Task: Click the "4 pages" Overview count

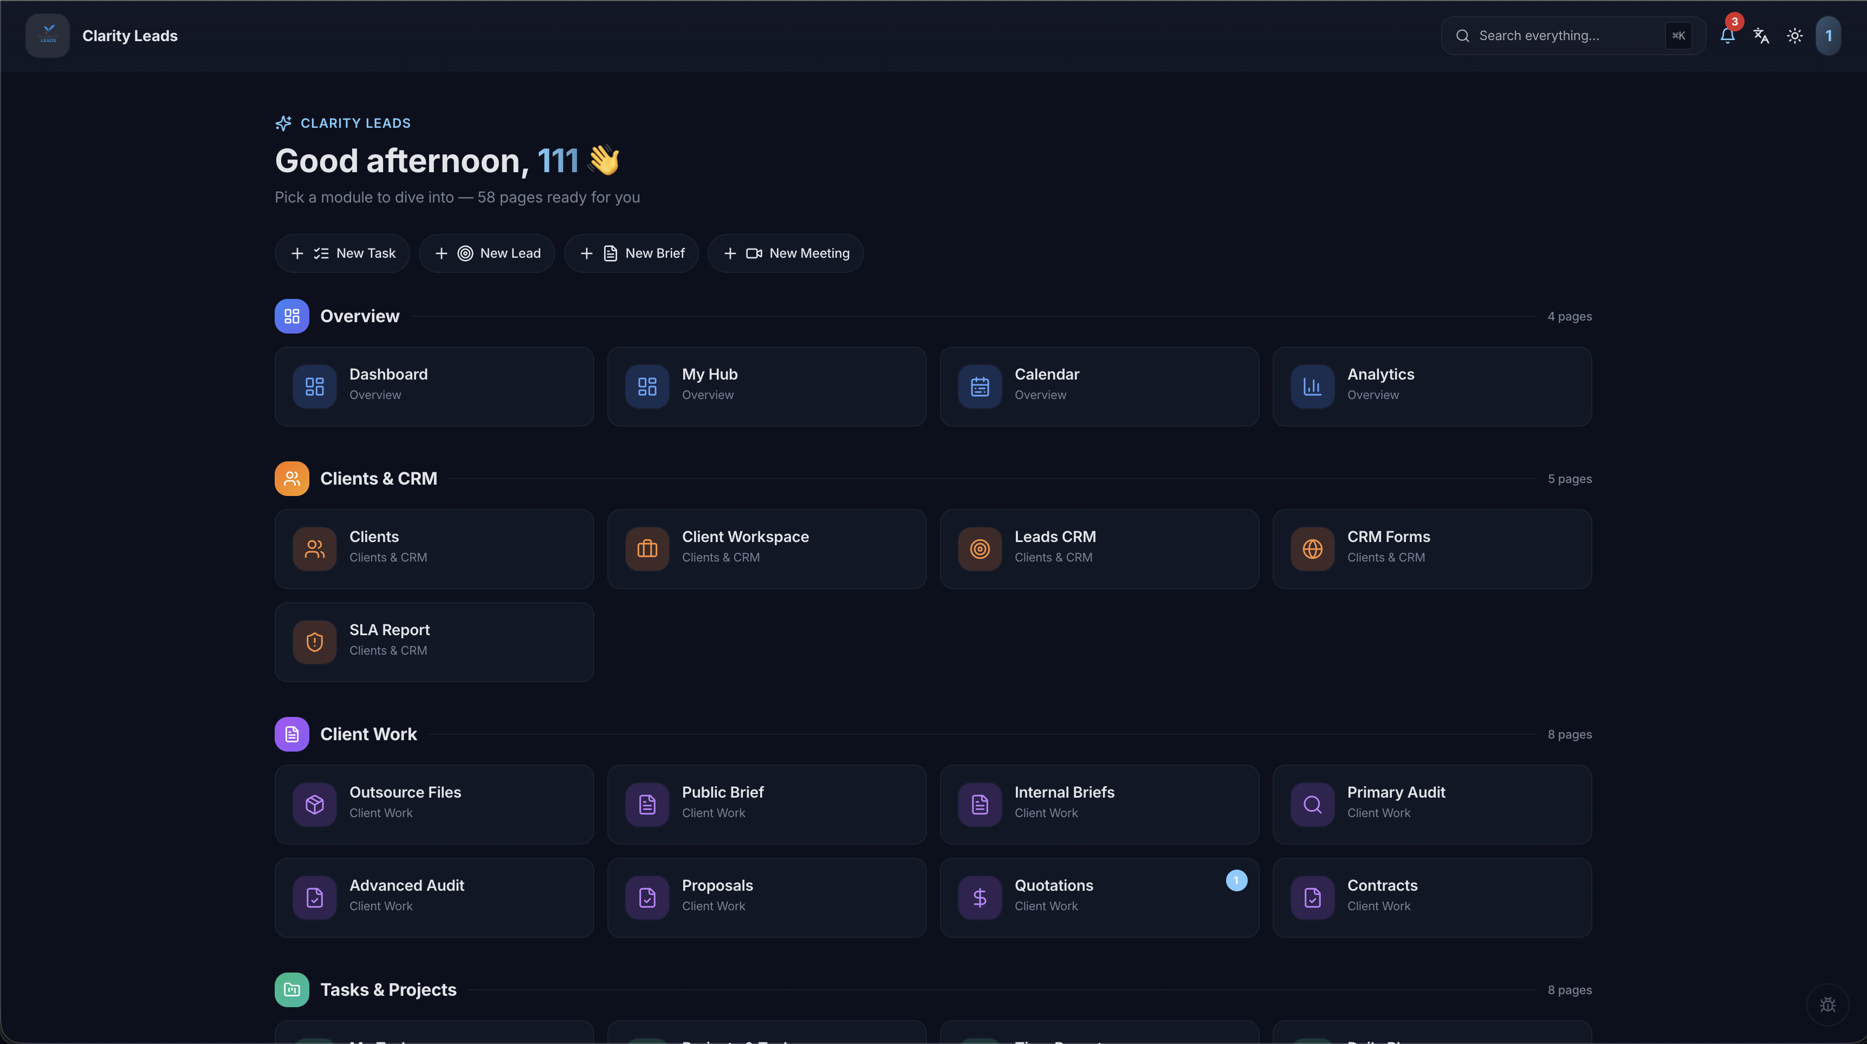Action: [x=1569, y=317]
